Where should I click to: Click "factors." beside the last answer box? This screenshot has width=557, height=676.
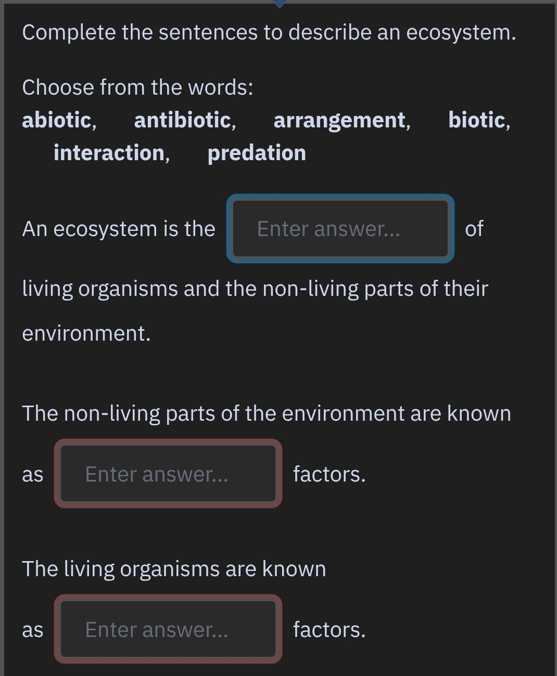pos(329,629)
